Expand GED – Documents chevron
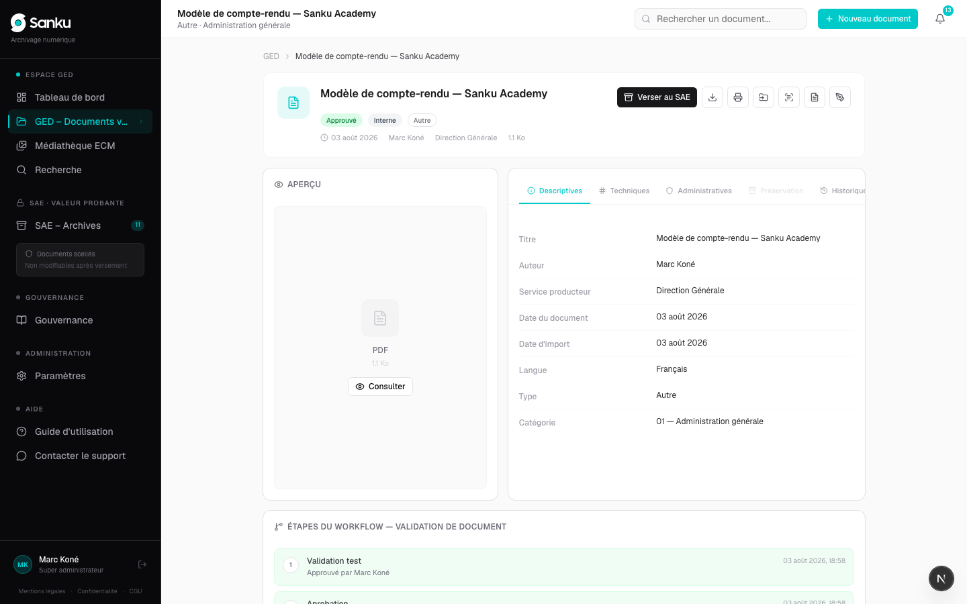This screenshot has width=967, height=604. coord(141,121)
